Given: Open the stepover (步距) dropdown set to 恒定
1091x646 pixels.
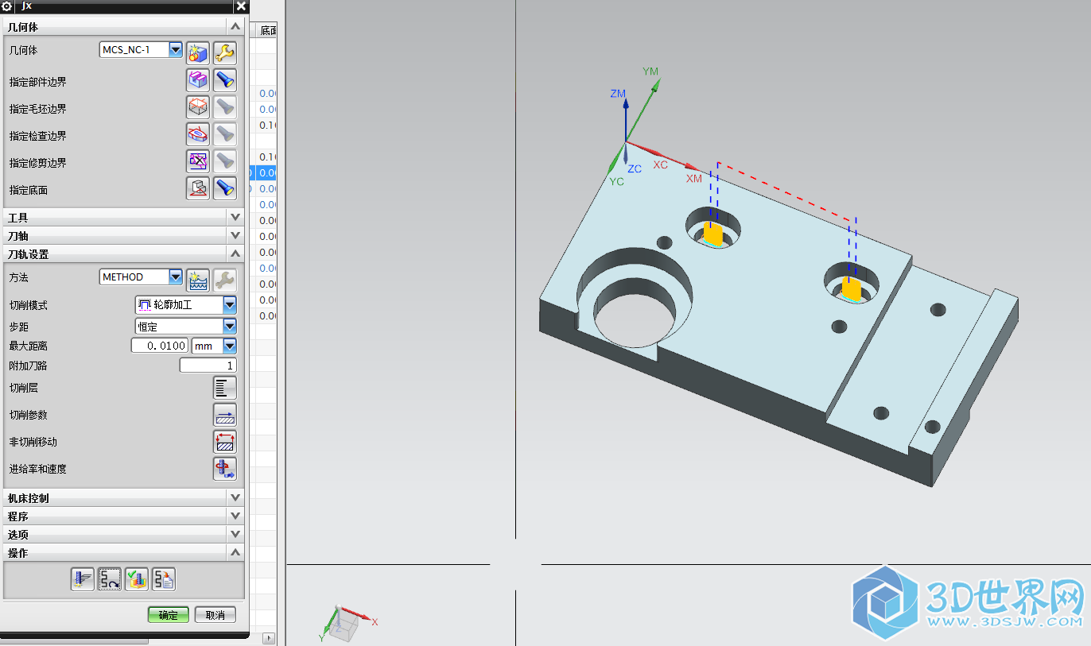Looking at the screenshot, I should pos(229,326).
